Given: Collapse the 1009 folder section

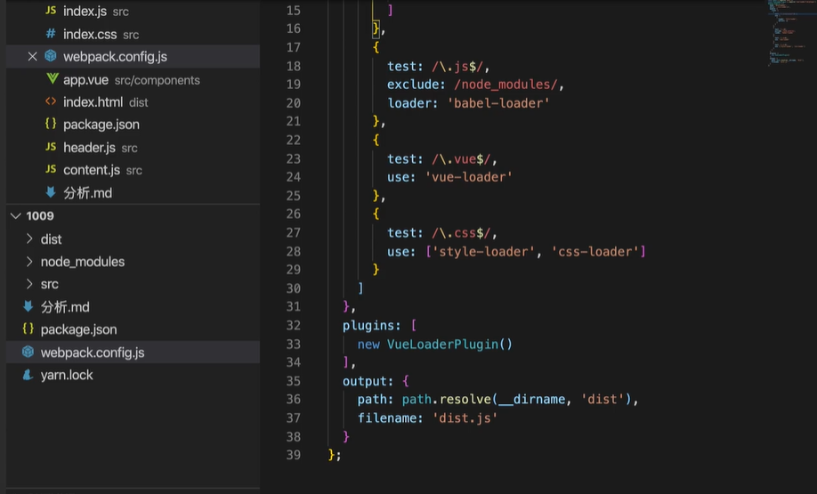Looking at the screenshot, I should click(16, 215).
